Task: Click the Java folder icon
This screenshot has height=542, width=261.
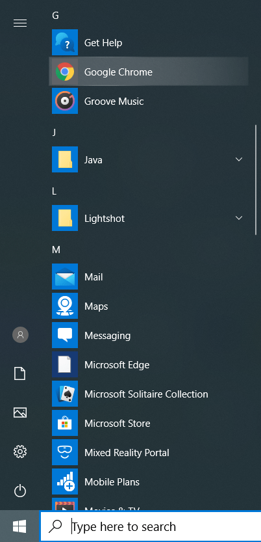Action: coord(65,159)
